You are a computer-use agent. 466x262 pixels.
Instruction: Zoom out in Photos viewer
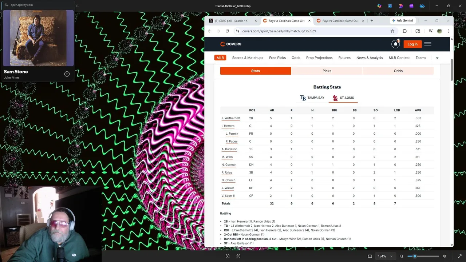click(x=402, y=256)
